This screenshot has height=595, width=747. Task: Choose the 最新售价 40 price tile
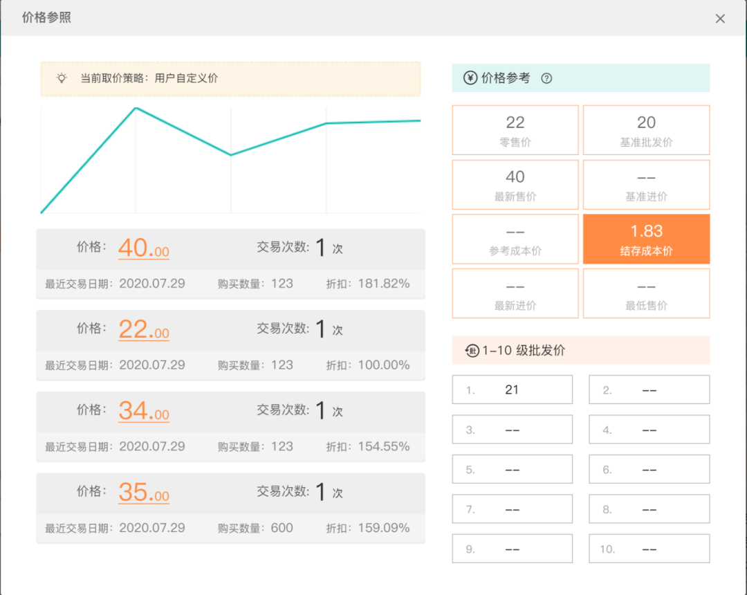pos(515,185)
